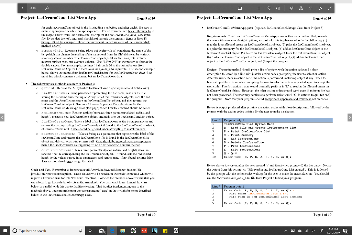Click the 'Page 5 of 10' footer text

coord(146,215)
